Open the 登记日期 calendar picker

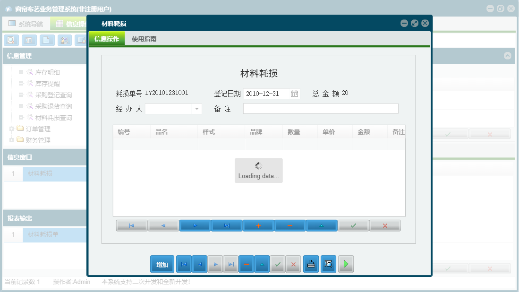point(295,94)
